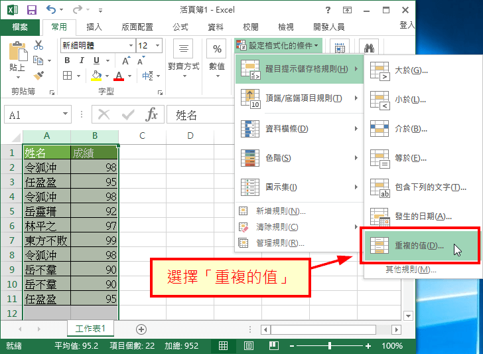Click the Undo arrow icon
Viewport: 483px width, 354px height.
51,10
